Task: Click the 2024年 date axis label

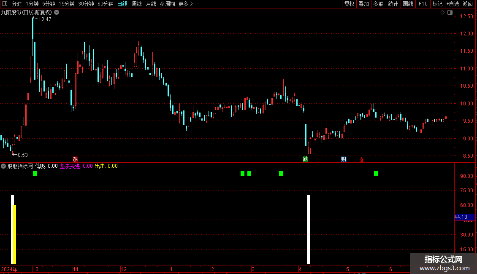Action: point(9,269)
